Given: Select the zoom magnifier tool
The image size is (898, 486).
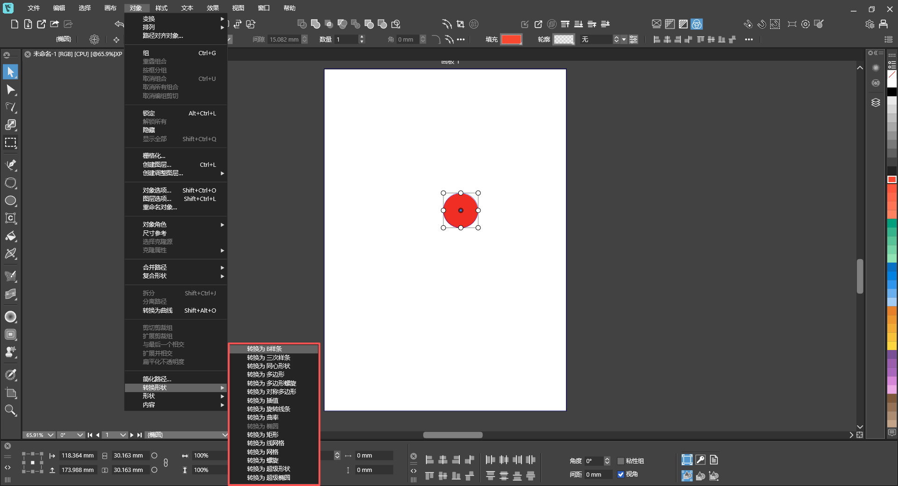Looking at the screenshot, I should click(10, 411).
